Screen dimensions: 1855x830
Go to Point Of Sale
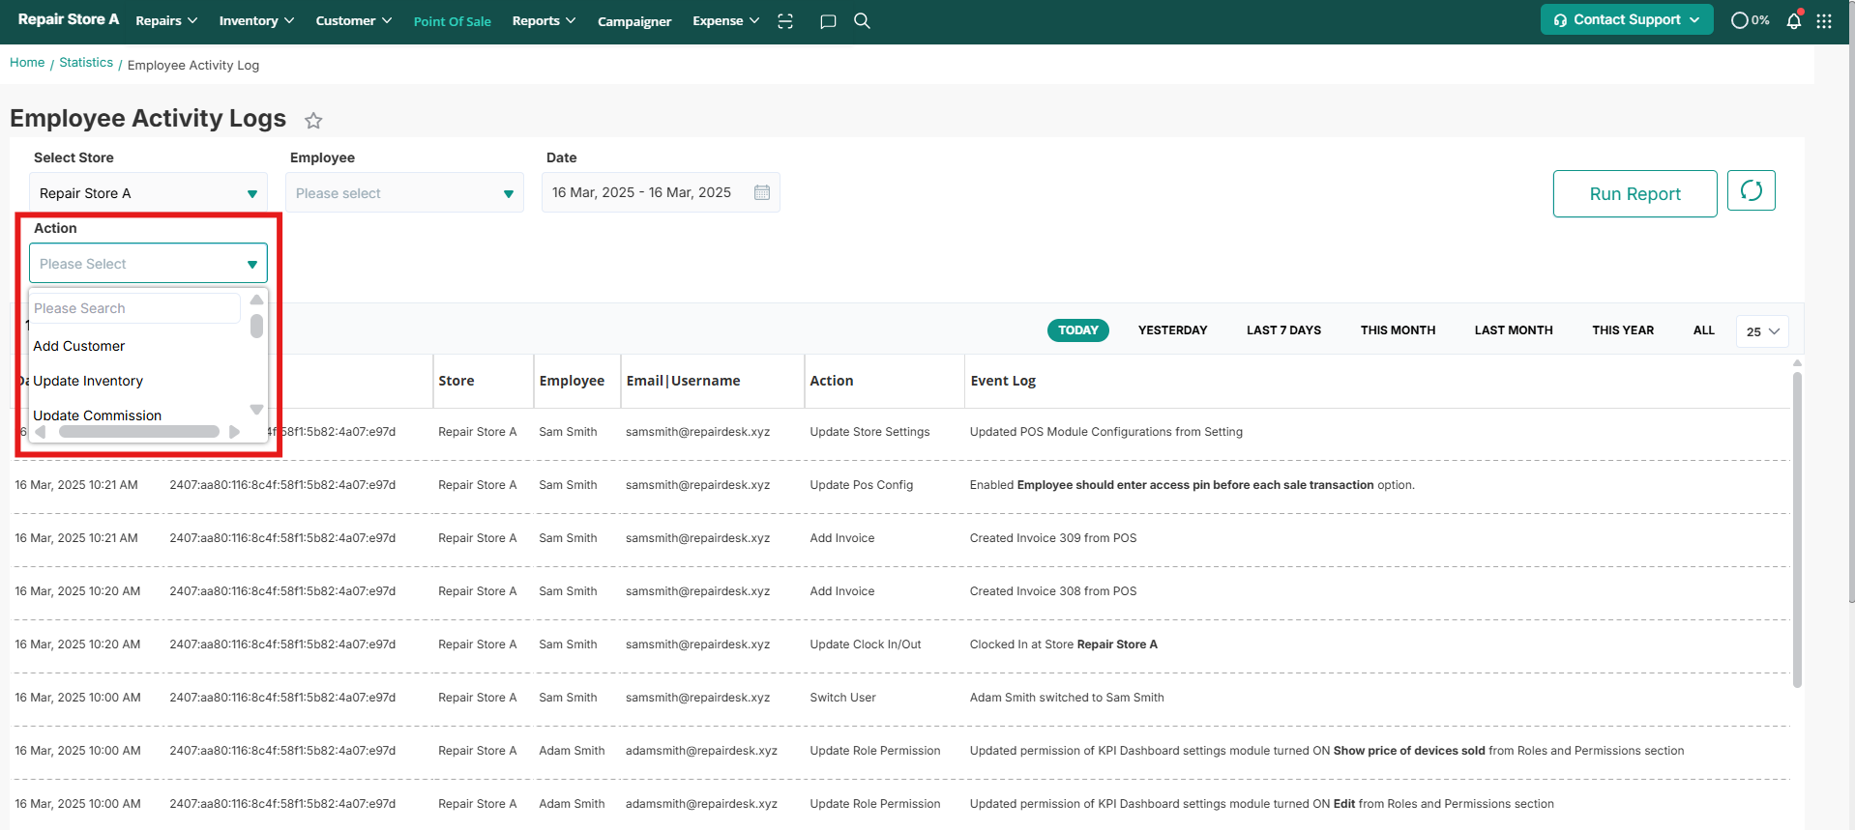(452, 21)
